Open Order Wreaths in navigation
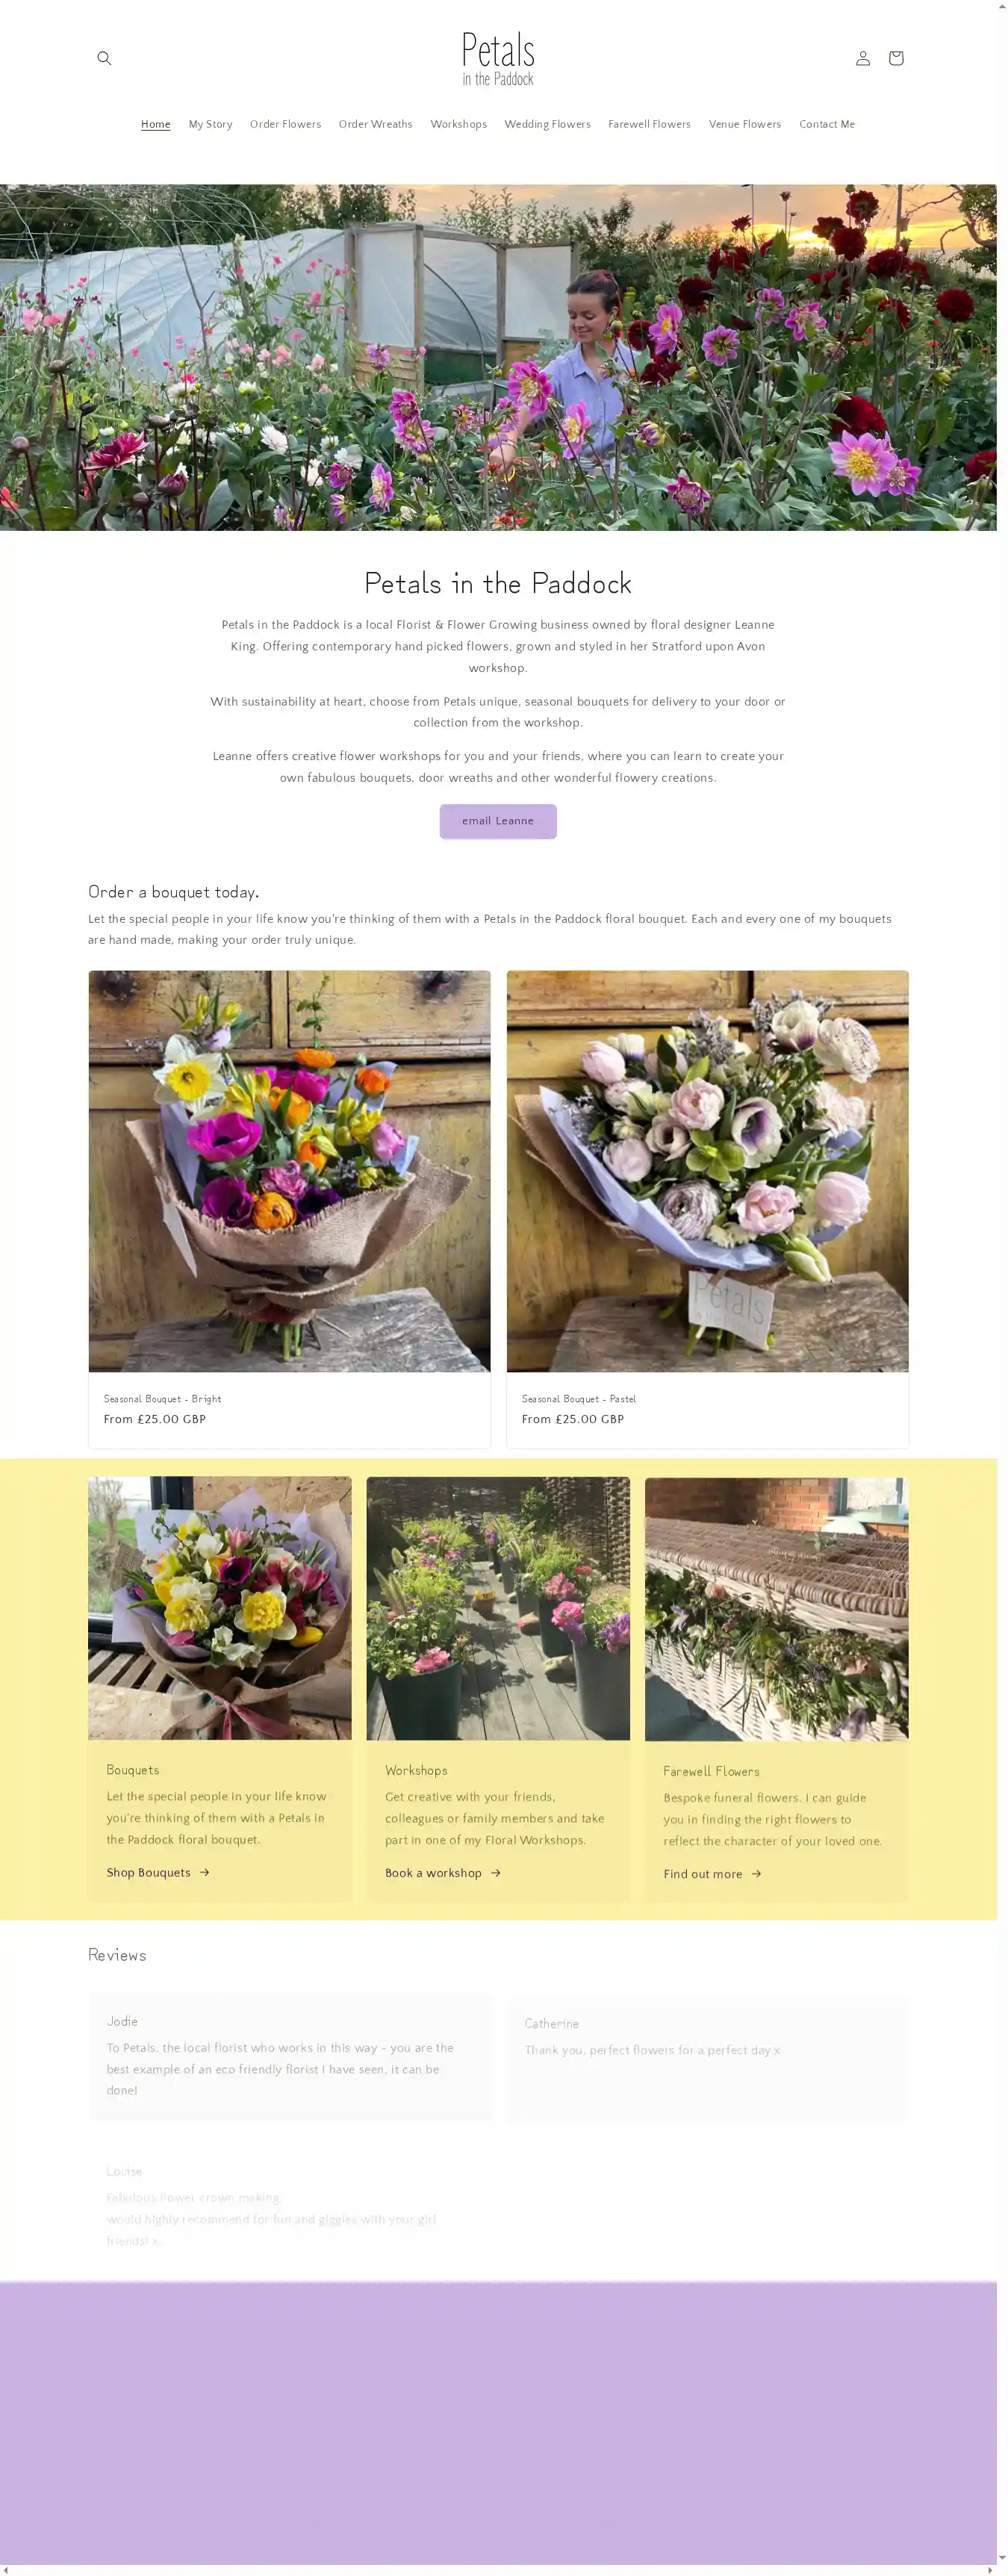 coord(375,125)
